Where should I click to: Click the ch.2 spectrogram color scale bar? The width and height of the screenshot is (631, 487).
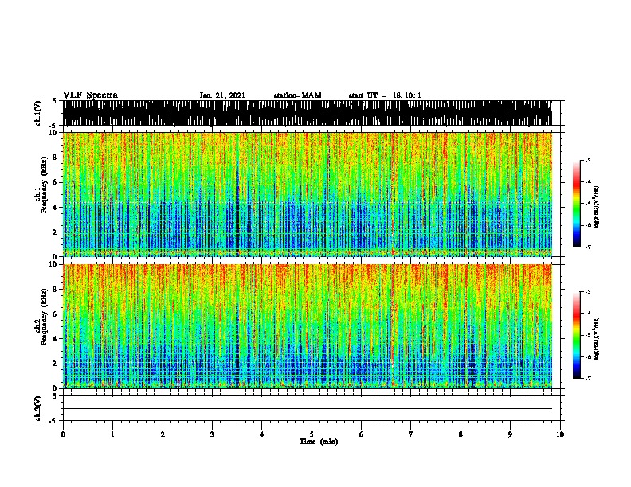[x=577, y=335]
